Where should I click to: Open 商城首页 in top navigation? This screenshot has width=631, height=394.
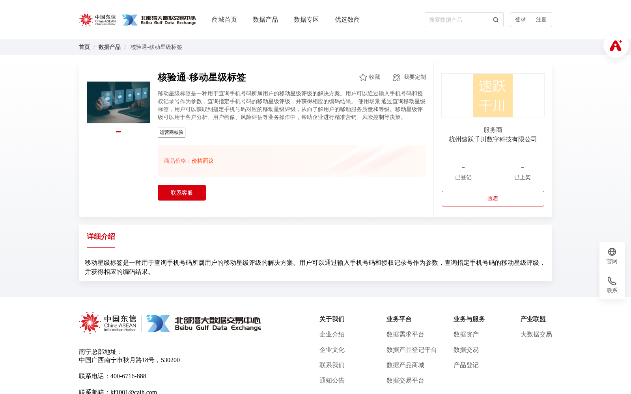(x=224, y=20)
